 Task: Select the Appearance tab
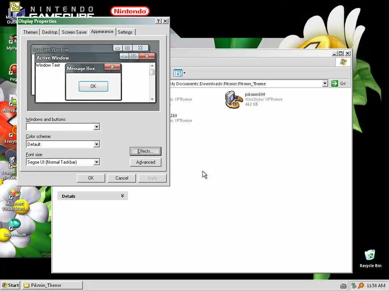tap(102, 32)
